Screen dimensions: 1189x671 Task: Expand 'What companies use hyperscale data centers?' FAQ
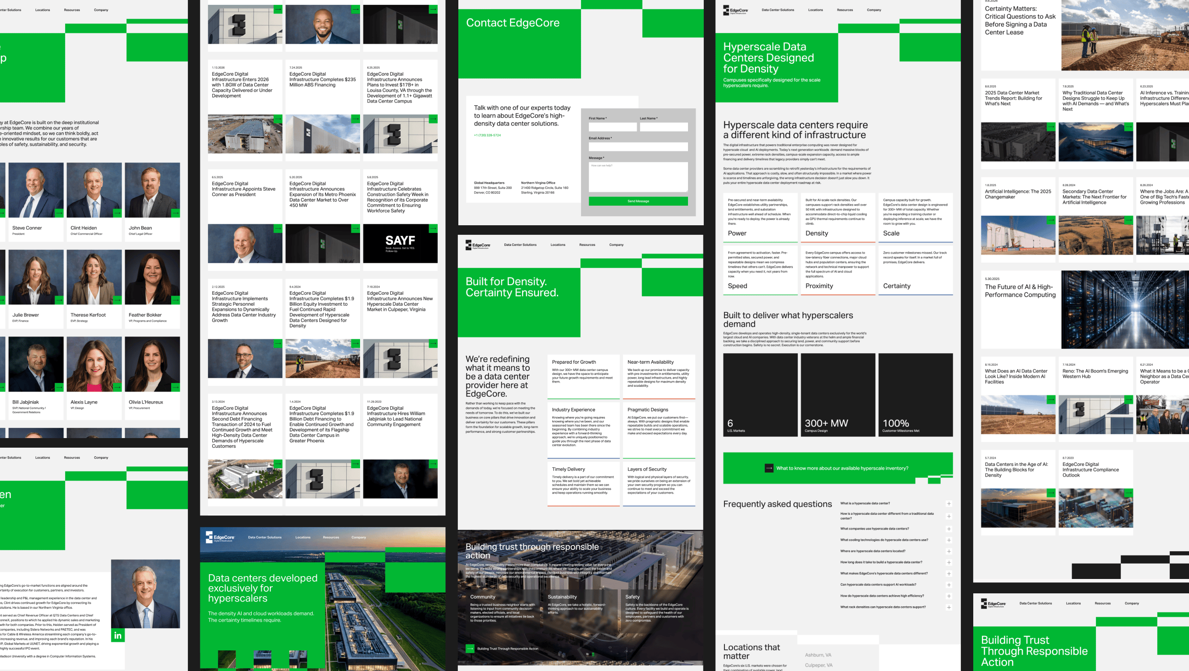(x=949, y=529)
